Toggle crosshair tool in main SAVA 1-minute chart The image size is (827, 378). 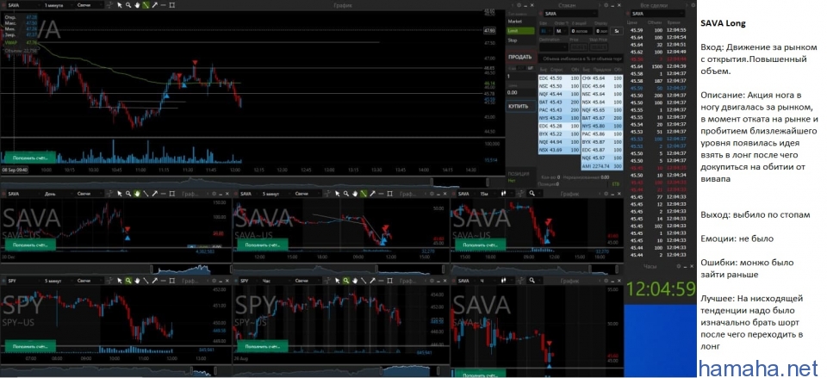[x=110, y=5]
